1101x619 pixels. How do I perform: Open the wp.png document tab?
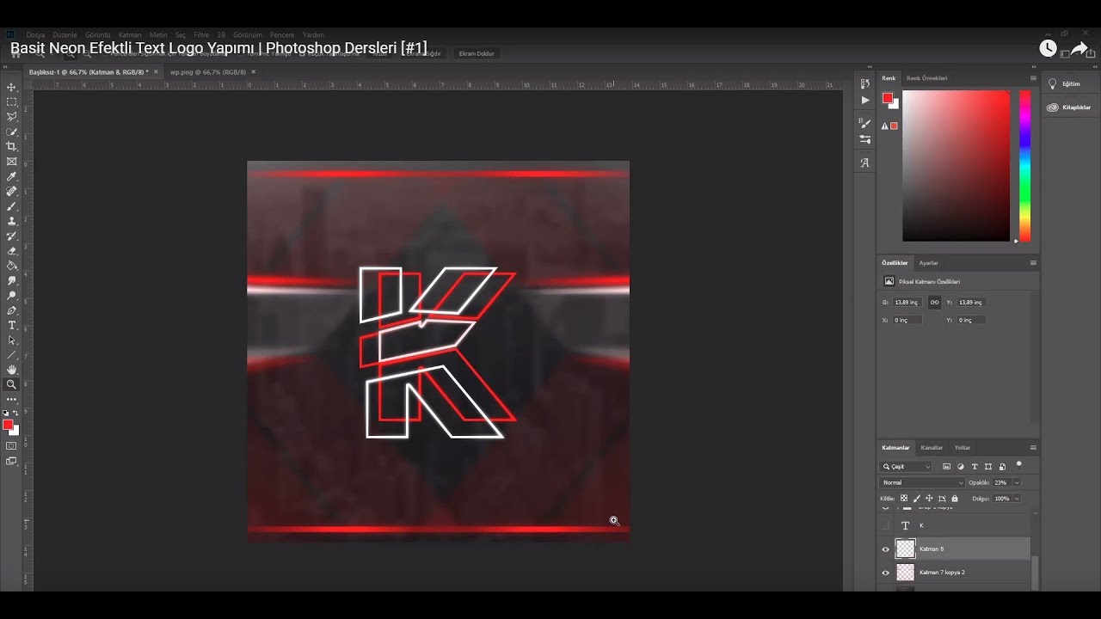pyautogui.click(x=207, y=72)
